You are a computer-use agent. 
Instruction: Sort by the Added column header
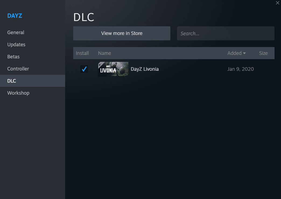(236, 53)
